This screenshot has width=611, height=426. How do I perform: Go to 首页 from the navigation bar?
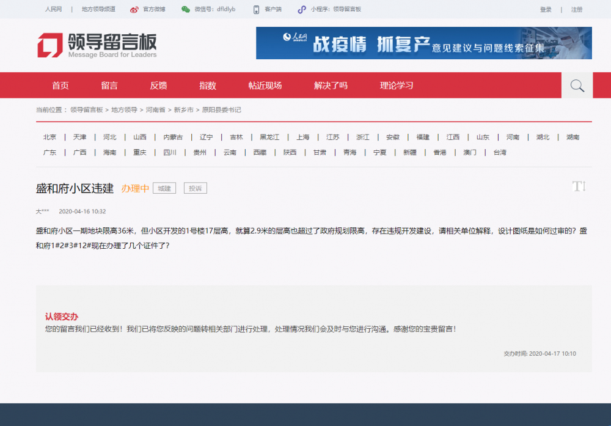(60, 86)
